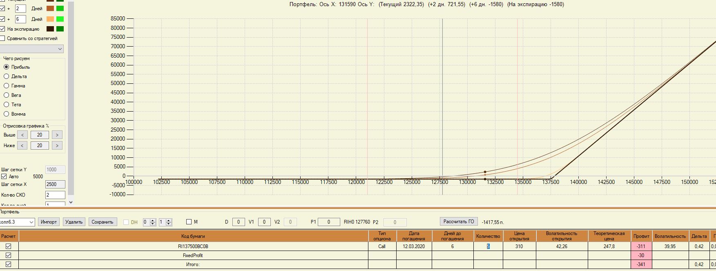Click the 'Call' option type cell

pos(382,246)
